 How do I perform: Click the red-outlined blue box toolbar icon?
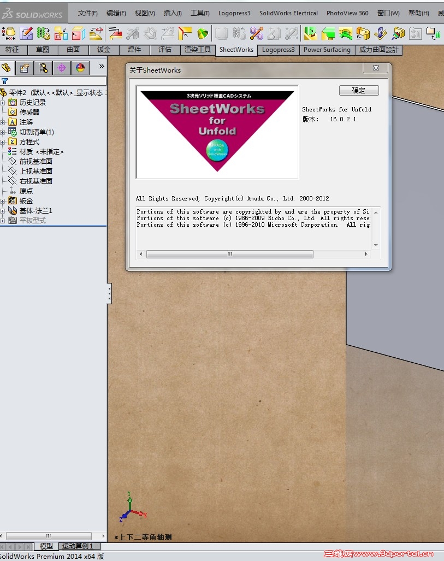(78, 34)
